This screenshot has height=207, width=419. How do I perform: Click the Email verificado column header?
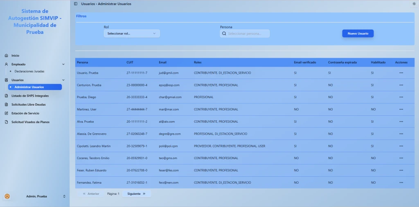pos(305,63)
